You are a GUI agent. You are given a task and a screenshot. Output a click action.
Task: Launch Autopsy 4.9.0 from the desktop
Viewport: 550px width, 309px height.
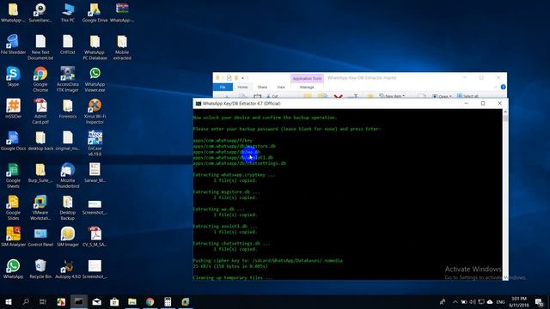point(67,269)
